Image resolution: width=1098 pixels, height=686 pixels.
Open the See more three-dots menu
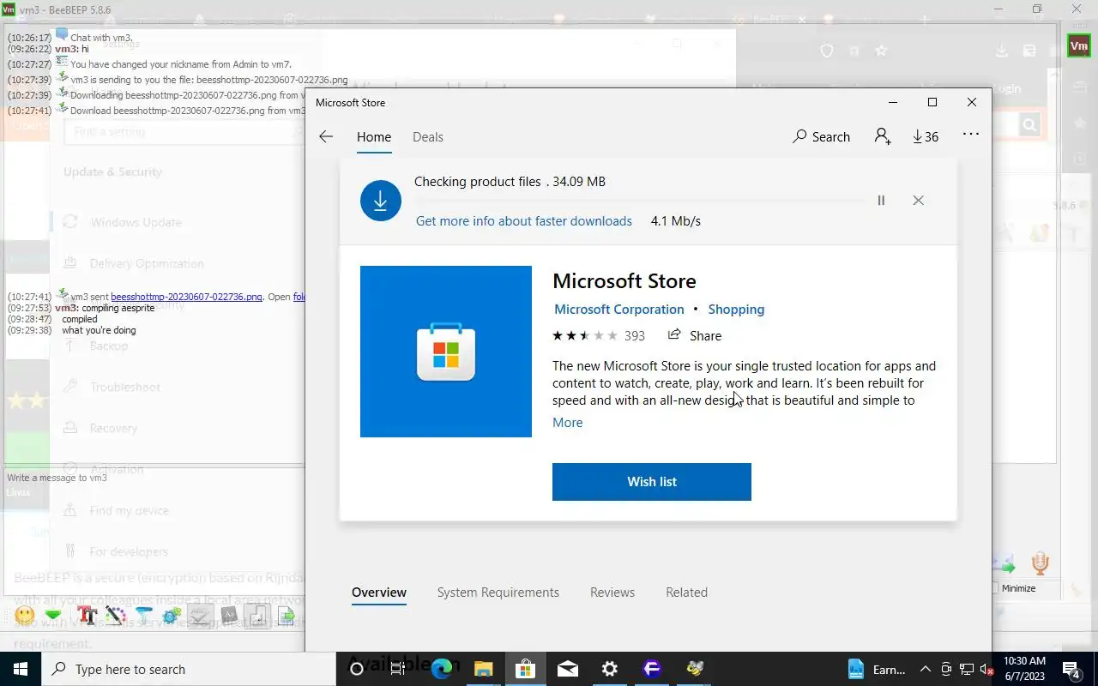click(971, 135)
